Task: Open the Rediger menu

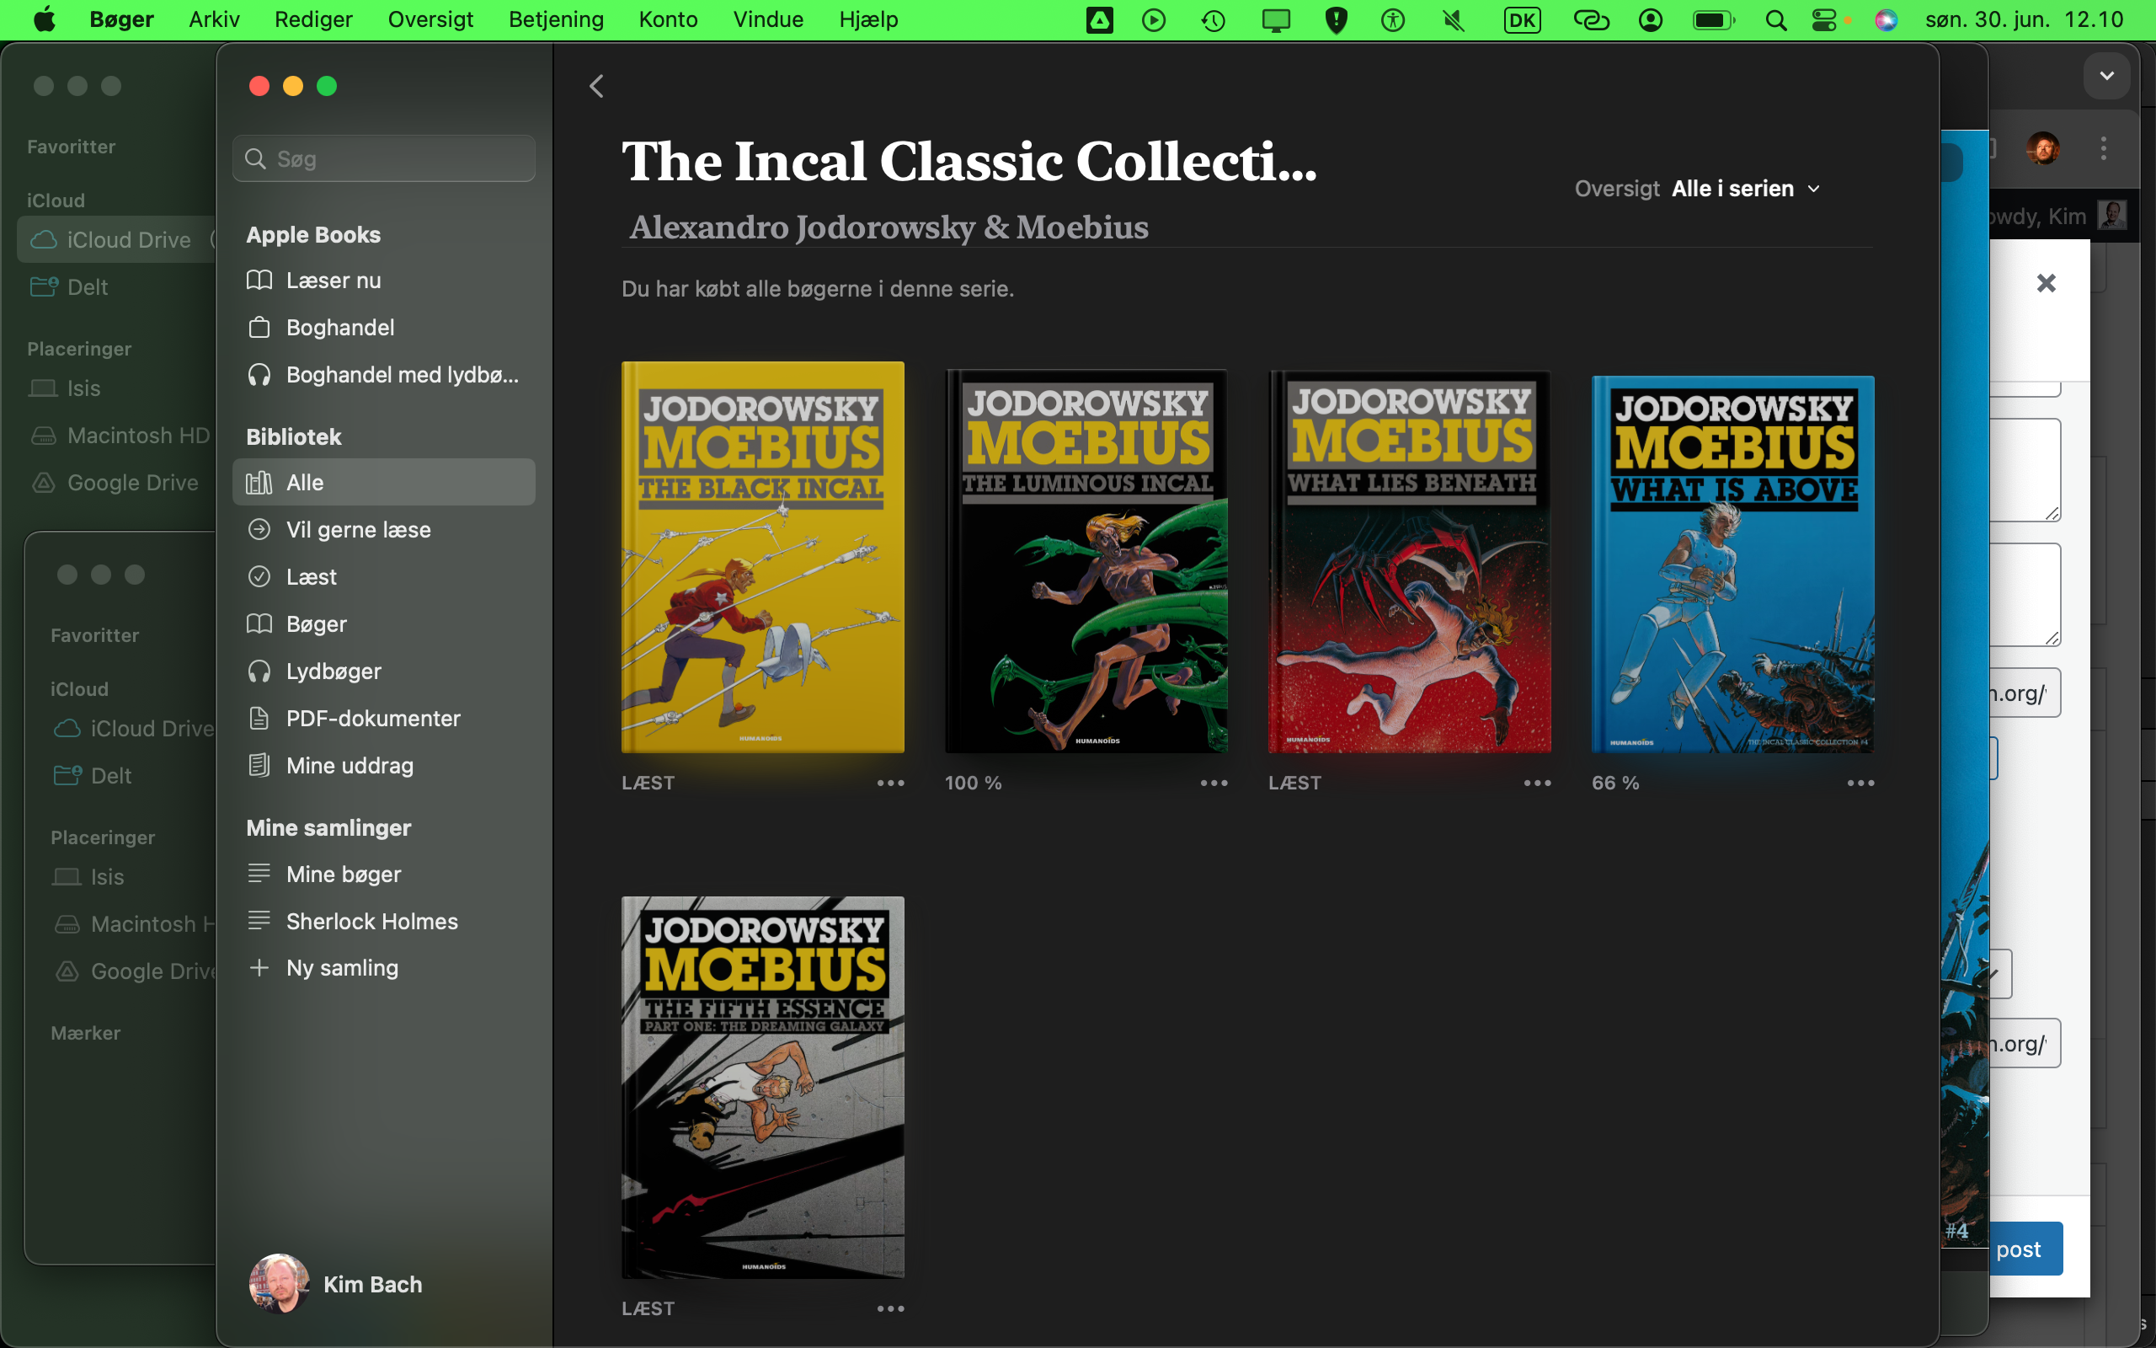Action: pyautogui.click(x=313, y=19)
